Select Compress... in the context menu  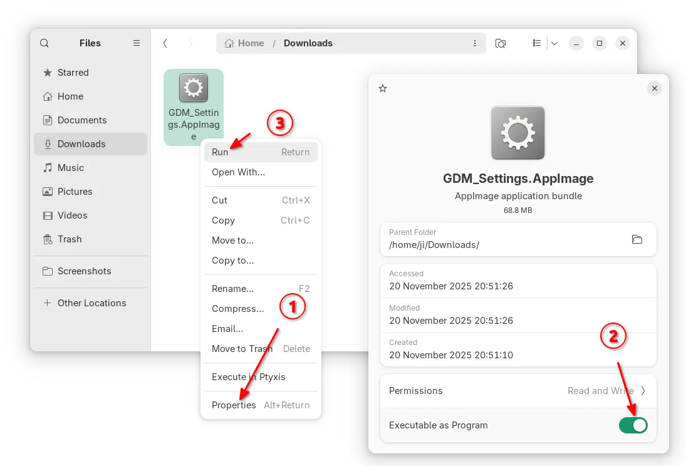237,309
